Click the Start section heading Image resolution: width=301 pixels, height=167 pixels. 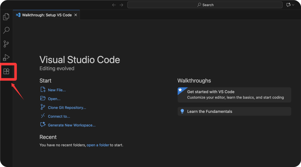tap(45, 81)
